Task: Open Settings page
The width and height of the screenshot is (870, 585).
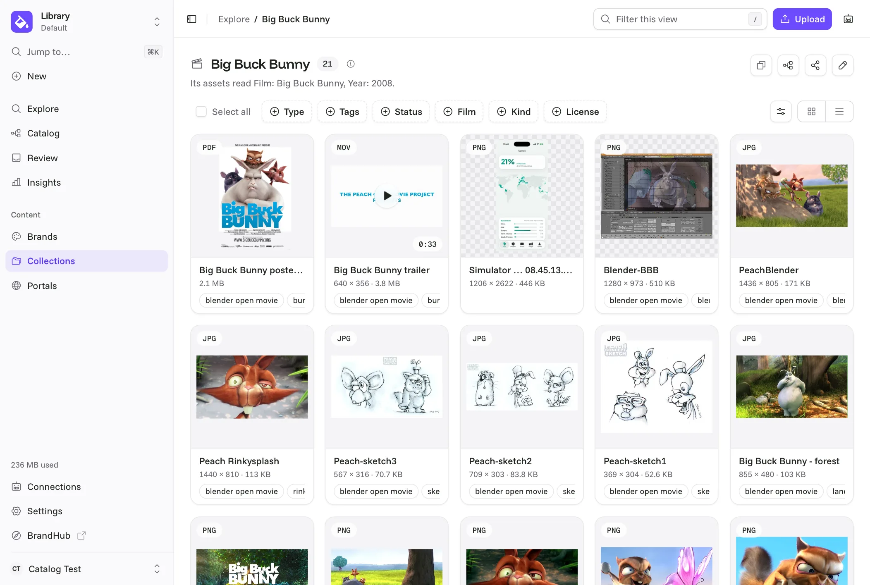Action: click(87, 511)
